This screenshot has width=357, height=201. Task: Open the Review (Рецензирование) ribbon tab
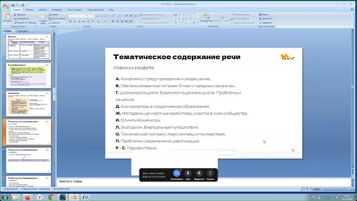point(95,10)
